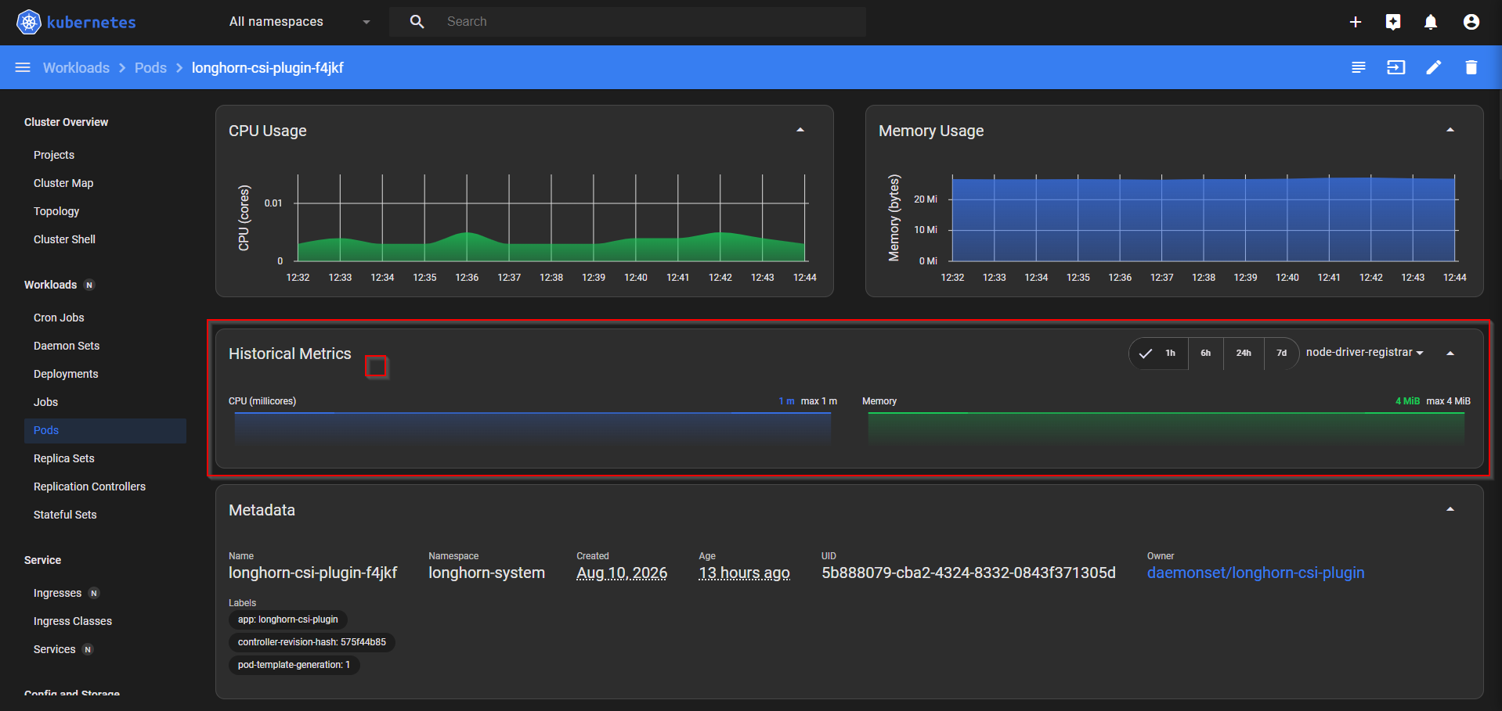Toggle the sidebar with the hamburger icon
Image resolution: width=1502 pixels, height=711 pixels.
point(23,67)
